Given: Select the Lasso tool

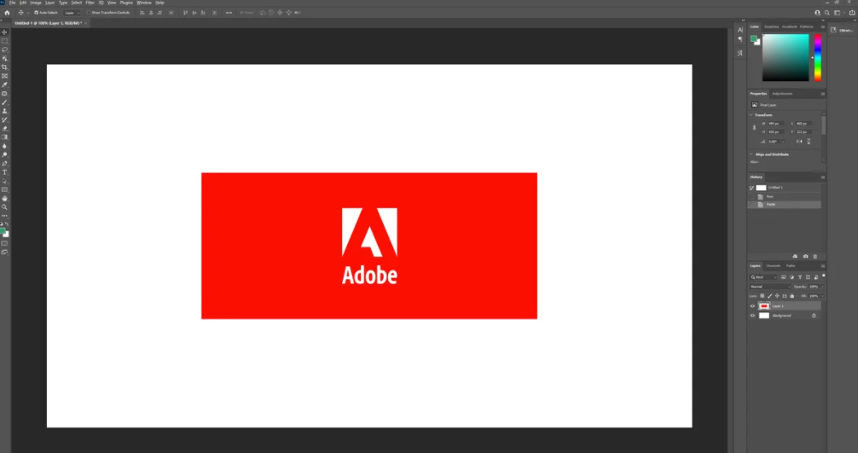Looking at the screenshot, I should pos(5,49).
